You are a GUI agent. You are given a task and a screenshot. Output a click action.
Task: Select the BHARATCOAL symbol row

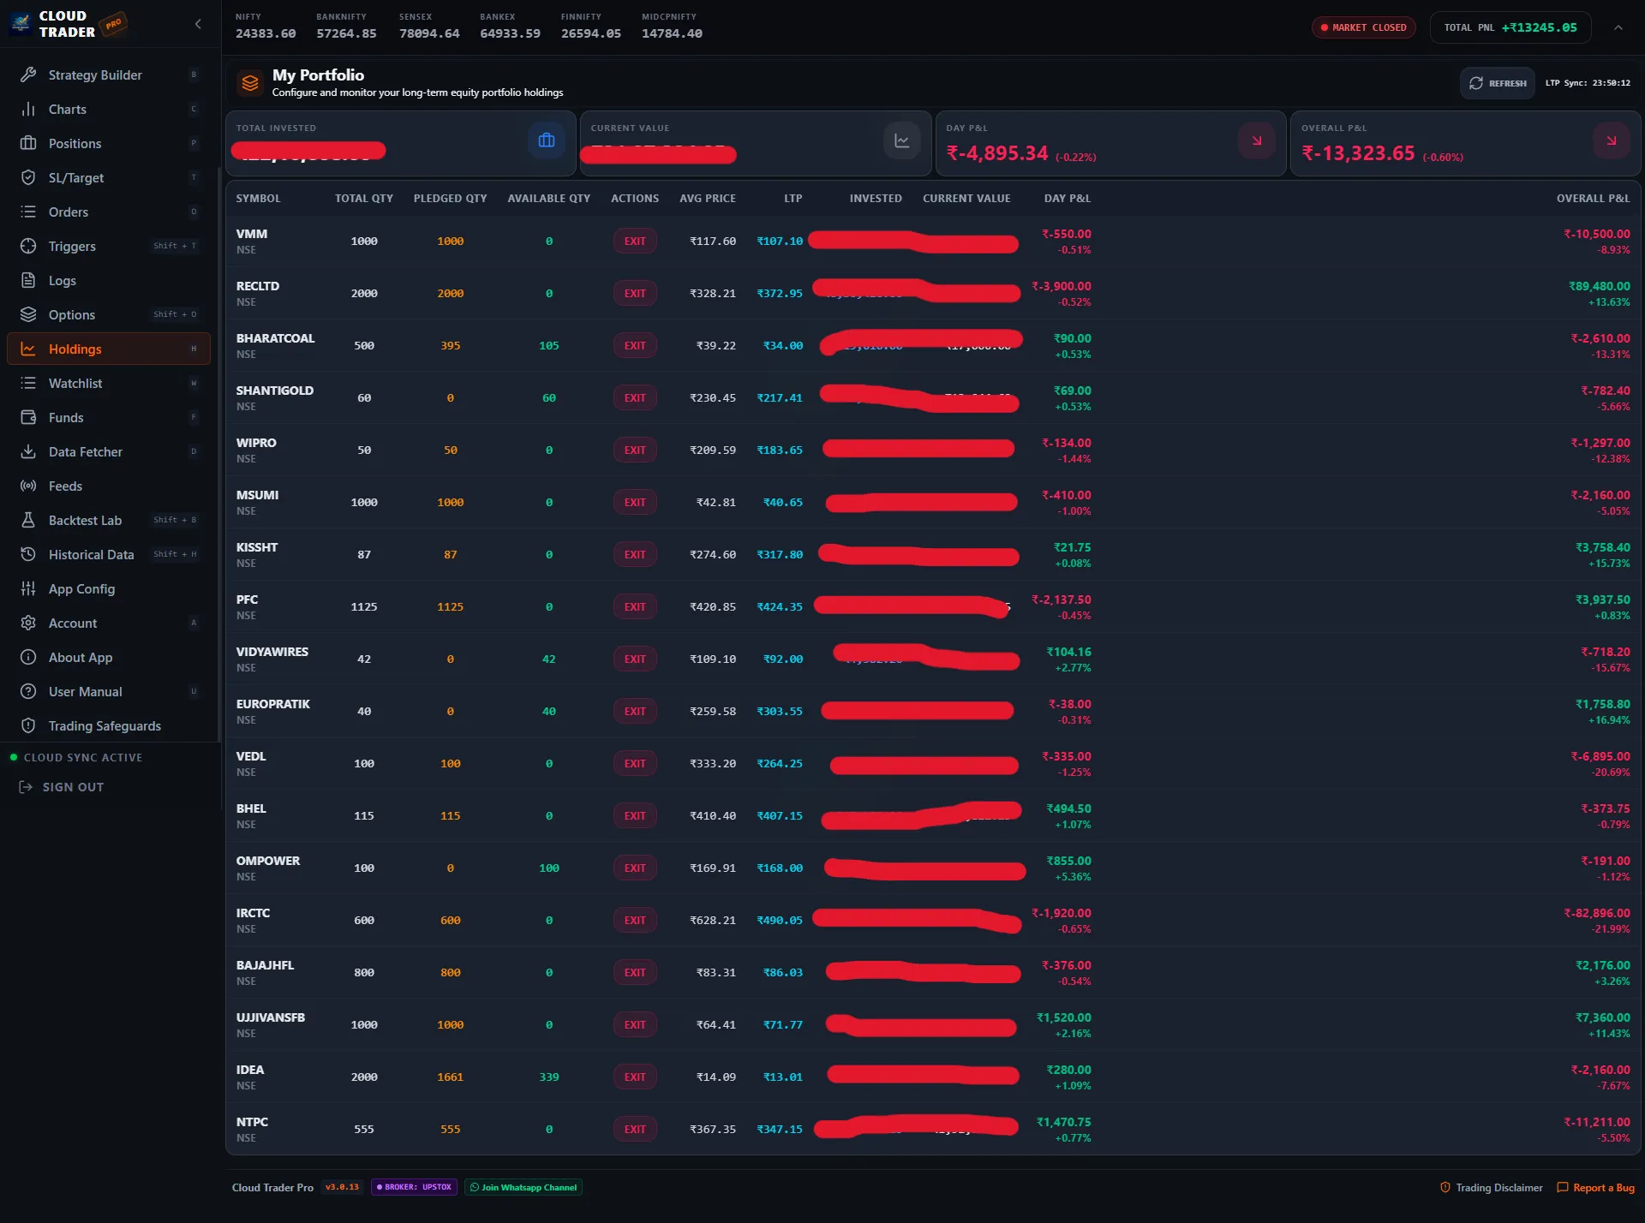(933, 345)
